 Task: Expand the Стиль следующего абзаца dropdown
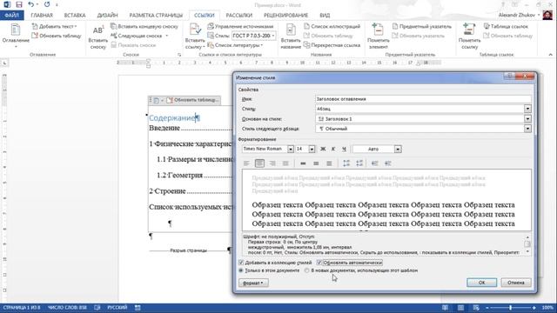click(527, 129)
